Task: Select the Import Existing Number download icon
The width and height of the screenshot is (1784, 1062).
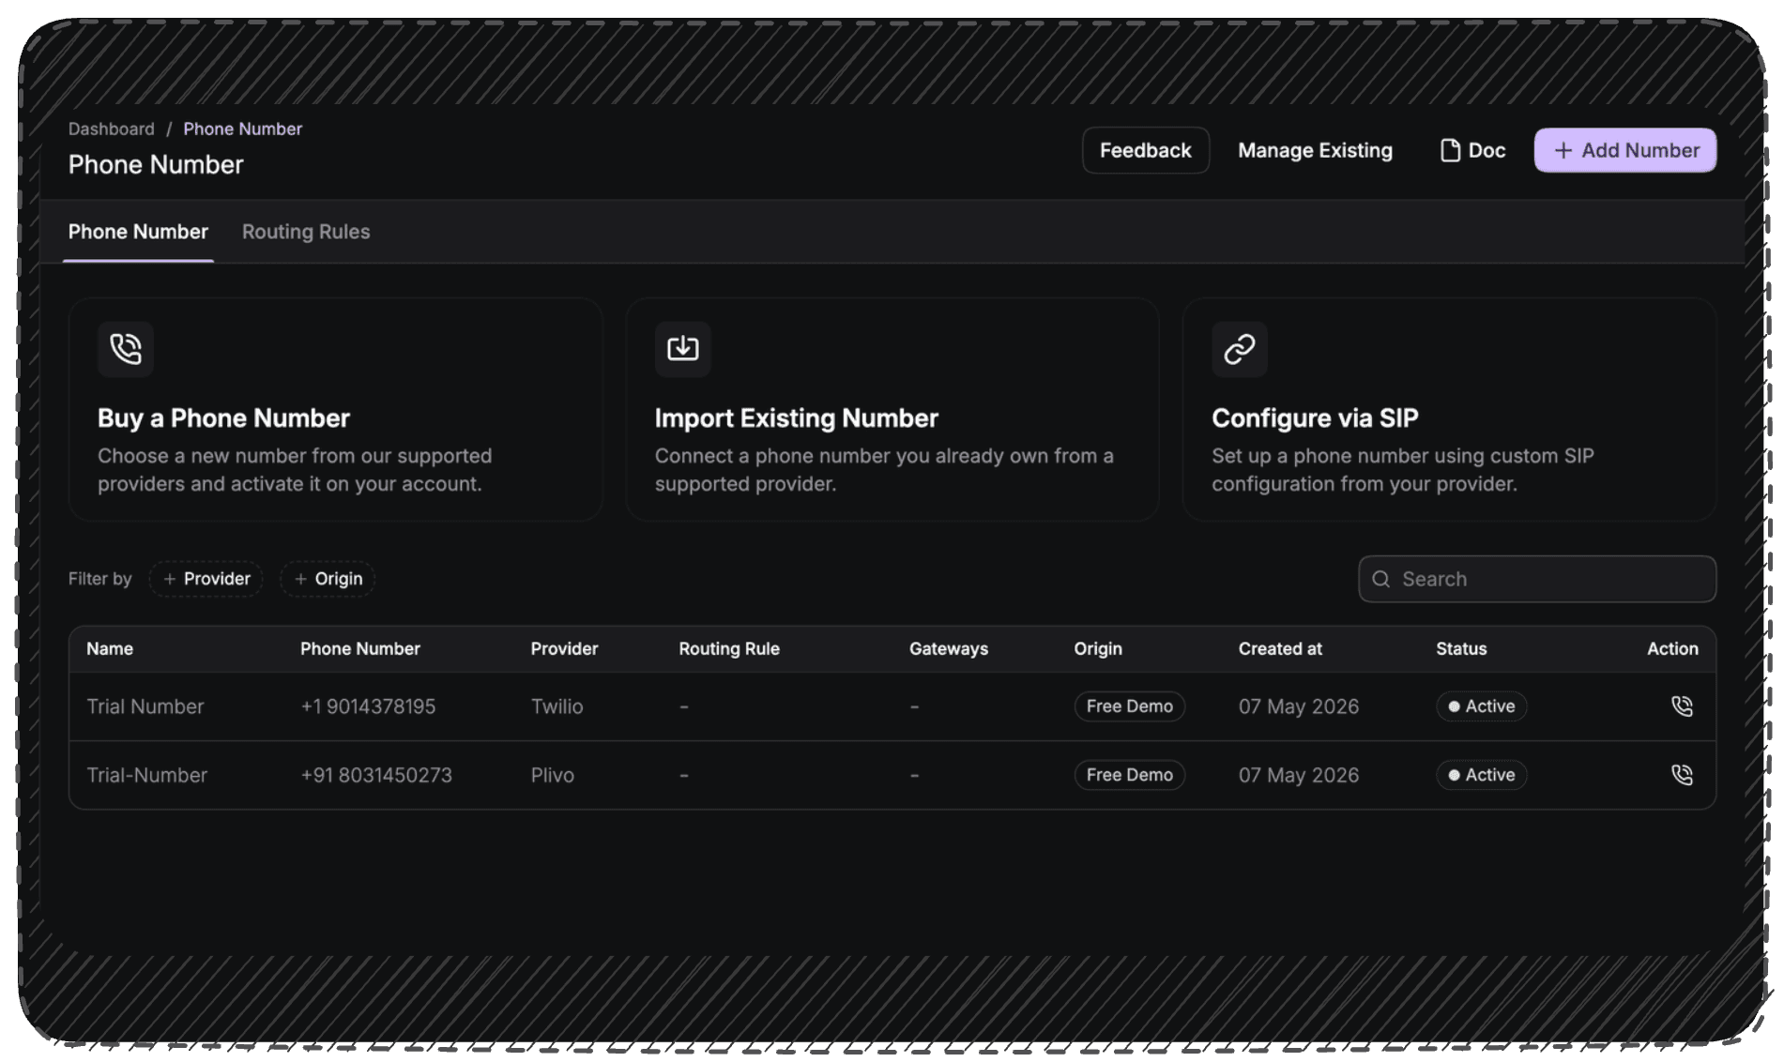Action: click(x=682, y=349)
